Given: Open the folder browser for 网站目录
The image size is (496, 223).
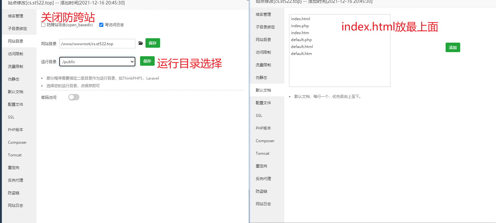Looking at the screenshot, I should click(x=140, y=44).
